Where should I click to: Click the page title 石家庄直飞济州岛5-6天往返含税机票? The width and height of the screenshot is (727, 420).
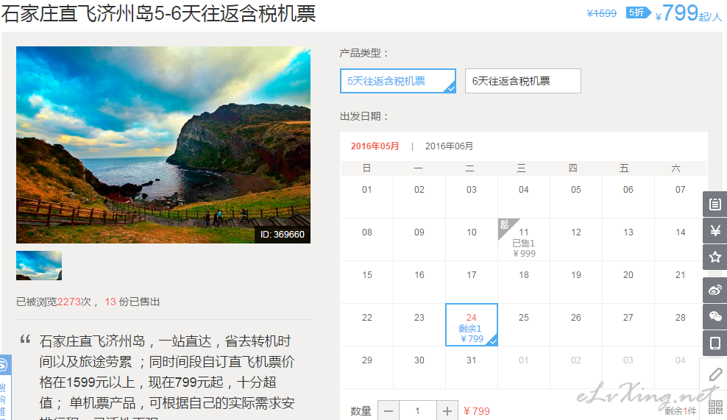pyautogui.click(x=158, y=13)
